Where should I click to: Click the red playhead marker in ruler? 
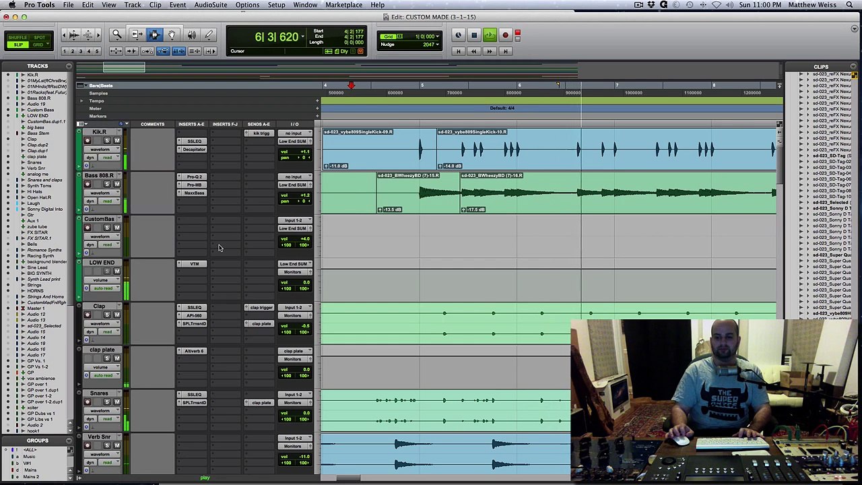click(x=351, y=85)
